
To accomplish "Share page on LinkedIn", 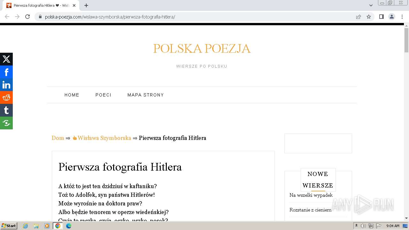I will [6, 85].
